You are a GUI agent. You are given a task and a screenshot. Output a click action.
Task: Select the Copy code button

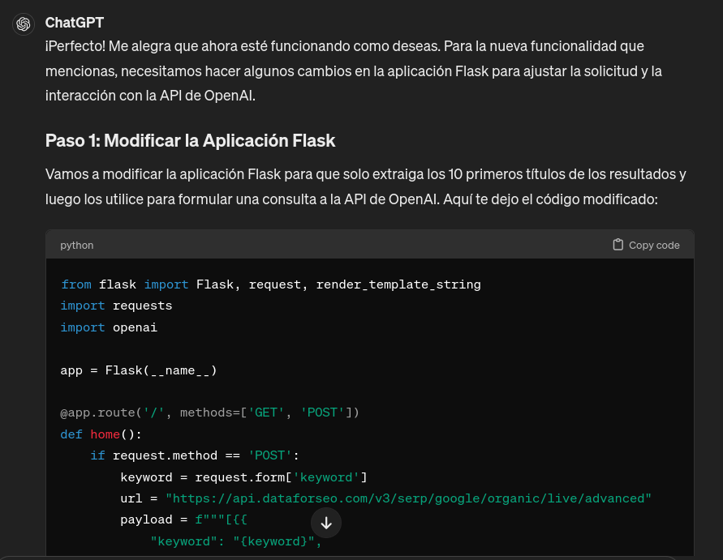pyautogui.click(x=646, y=245)
